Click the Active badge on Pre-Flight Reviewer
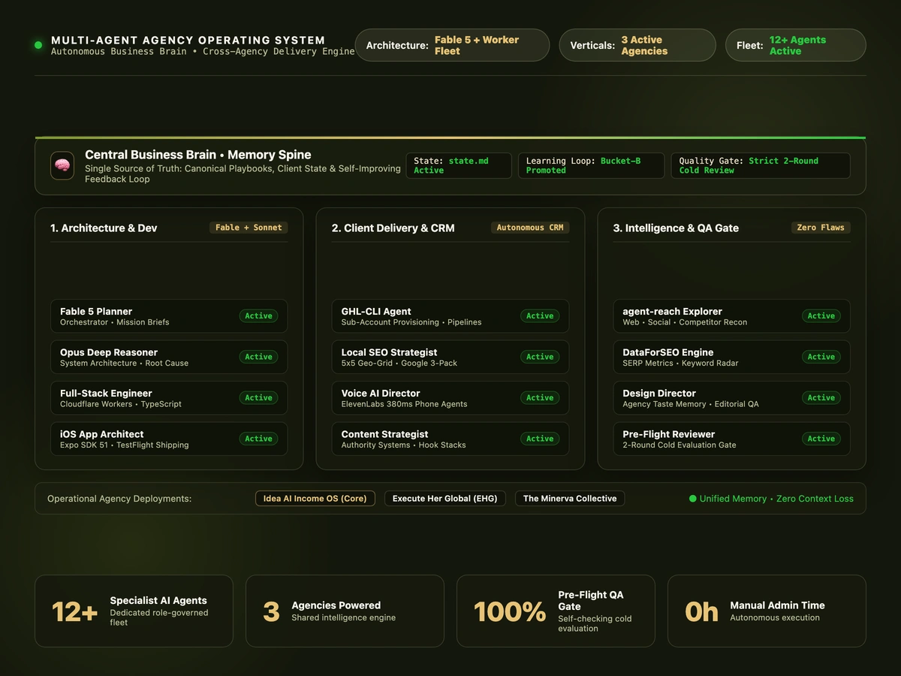Image resolution: width=901 pixels, height=676 pixels. [821, 439]
